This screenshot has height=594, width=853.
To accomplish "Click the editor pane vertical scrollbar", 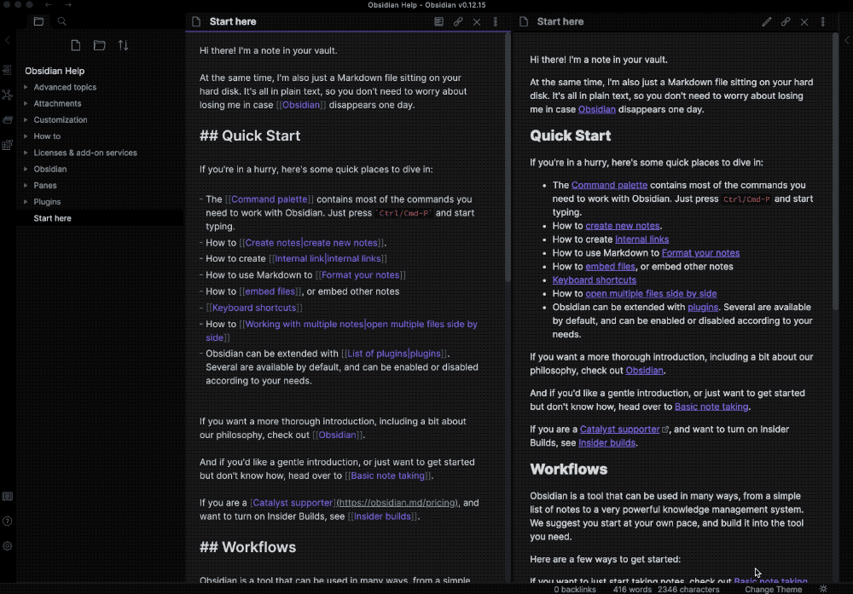I will click(508, 158).
